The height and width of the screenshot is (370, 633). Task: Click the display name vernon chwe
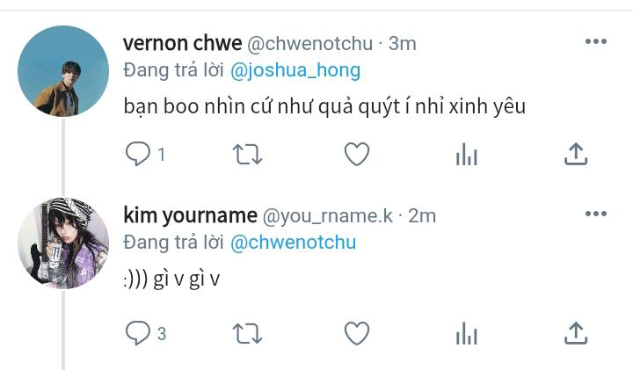[183, 43]
